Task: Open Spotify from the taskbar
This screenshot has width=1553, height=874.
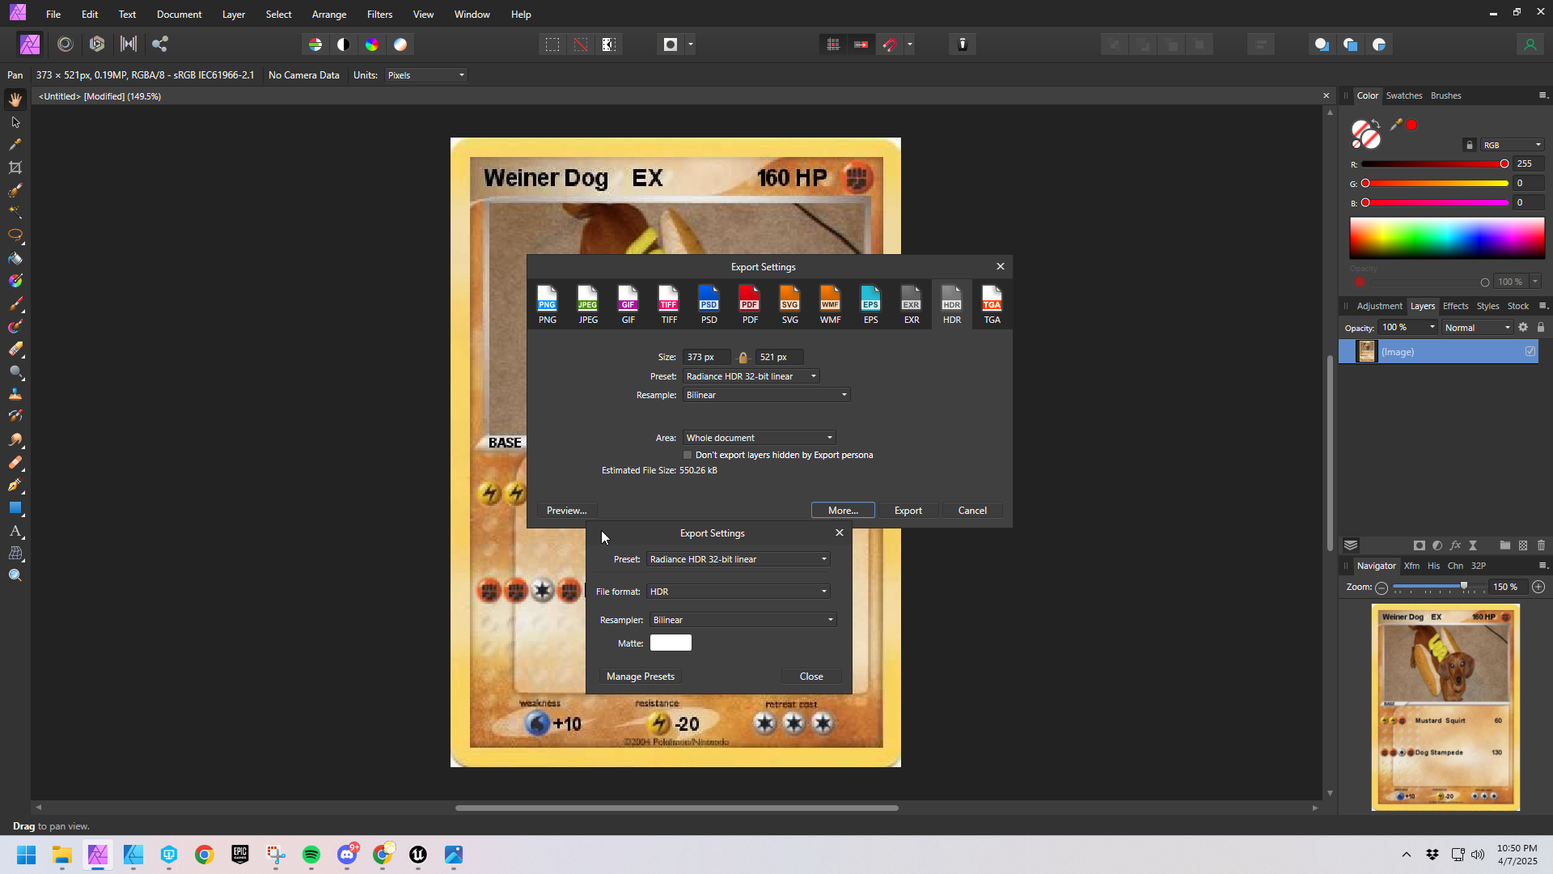Action: (x=311, y=855)
